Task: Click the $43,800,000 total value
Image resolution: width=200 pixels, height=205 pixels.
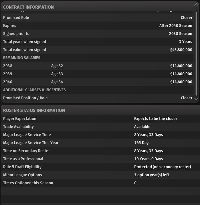Action: [x=181, y=50]
